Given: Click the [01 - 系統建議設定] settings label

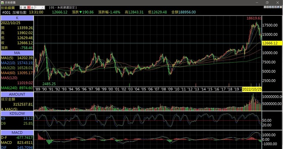Looking at the screenshot, I should click(x=63, y=7).
